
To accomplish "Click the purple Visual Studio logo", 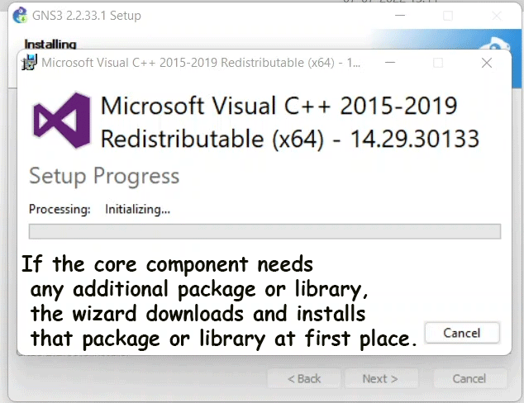I will coord(62,121).
